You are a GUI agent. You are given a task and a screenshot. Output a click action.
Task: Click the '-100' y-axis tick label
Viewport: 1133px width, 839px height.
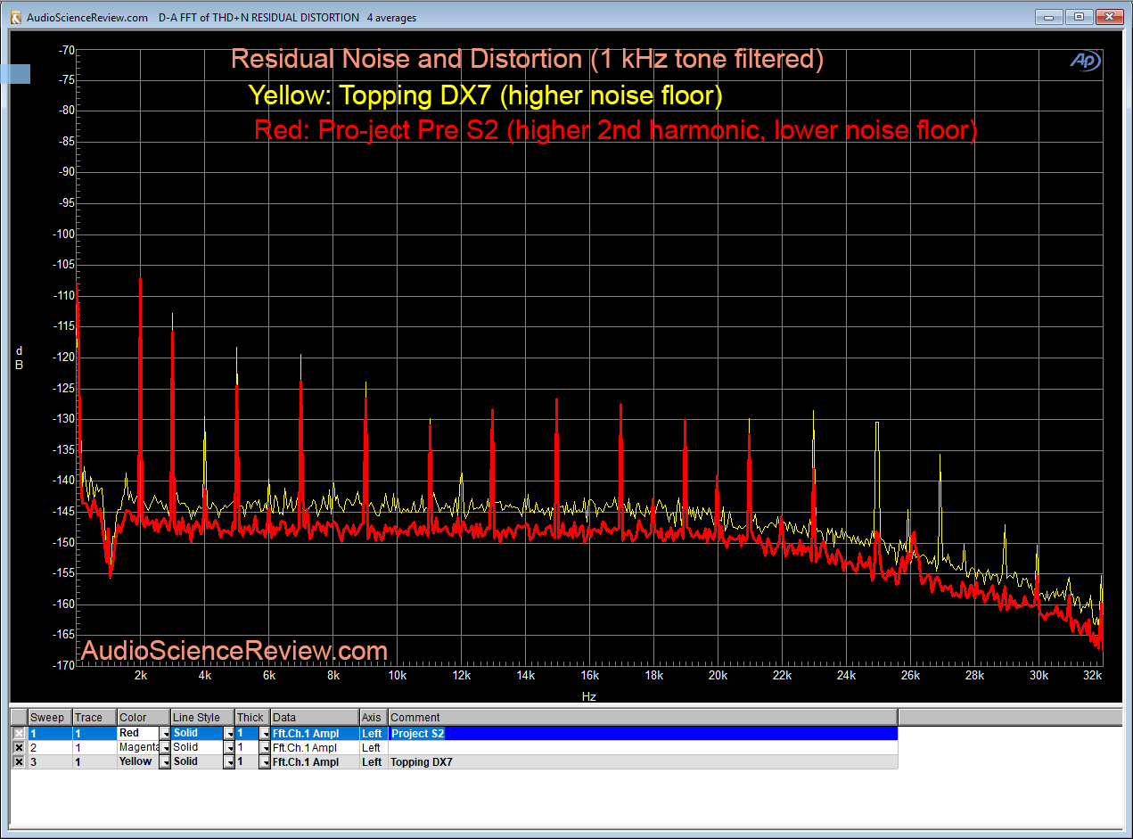pyautogui.click(x=62, y=234)
